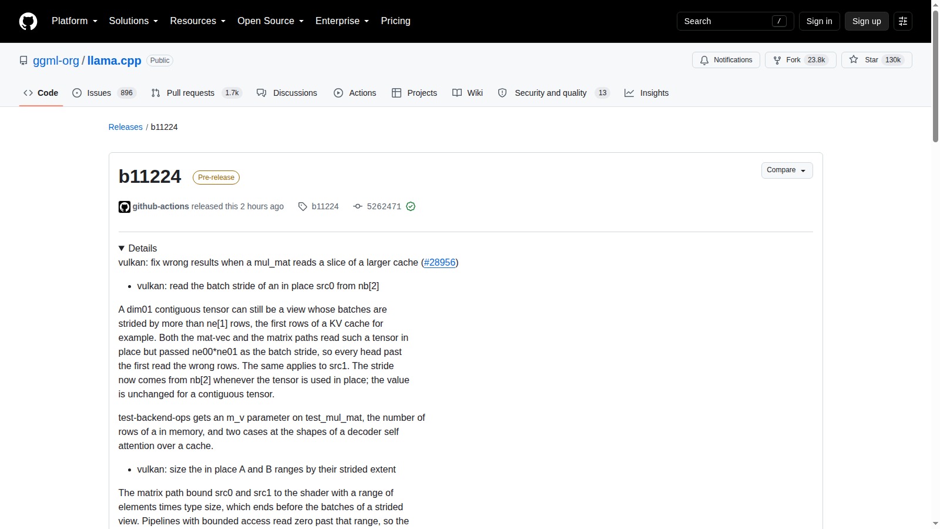This screenshot has height=529, width=940.
Task: Open the Issues tab
Action: tap(105, 93)
